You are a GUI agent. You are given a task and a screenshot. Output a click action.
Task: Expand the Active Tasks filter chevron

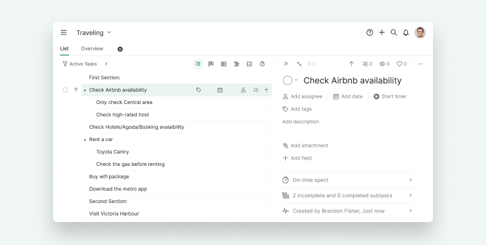click(106, 64)
